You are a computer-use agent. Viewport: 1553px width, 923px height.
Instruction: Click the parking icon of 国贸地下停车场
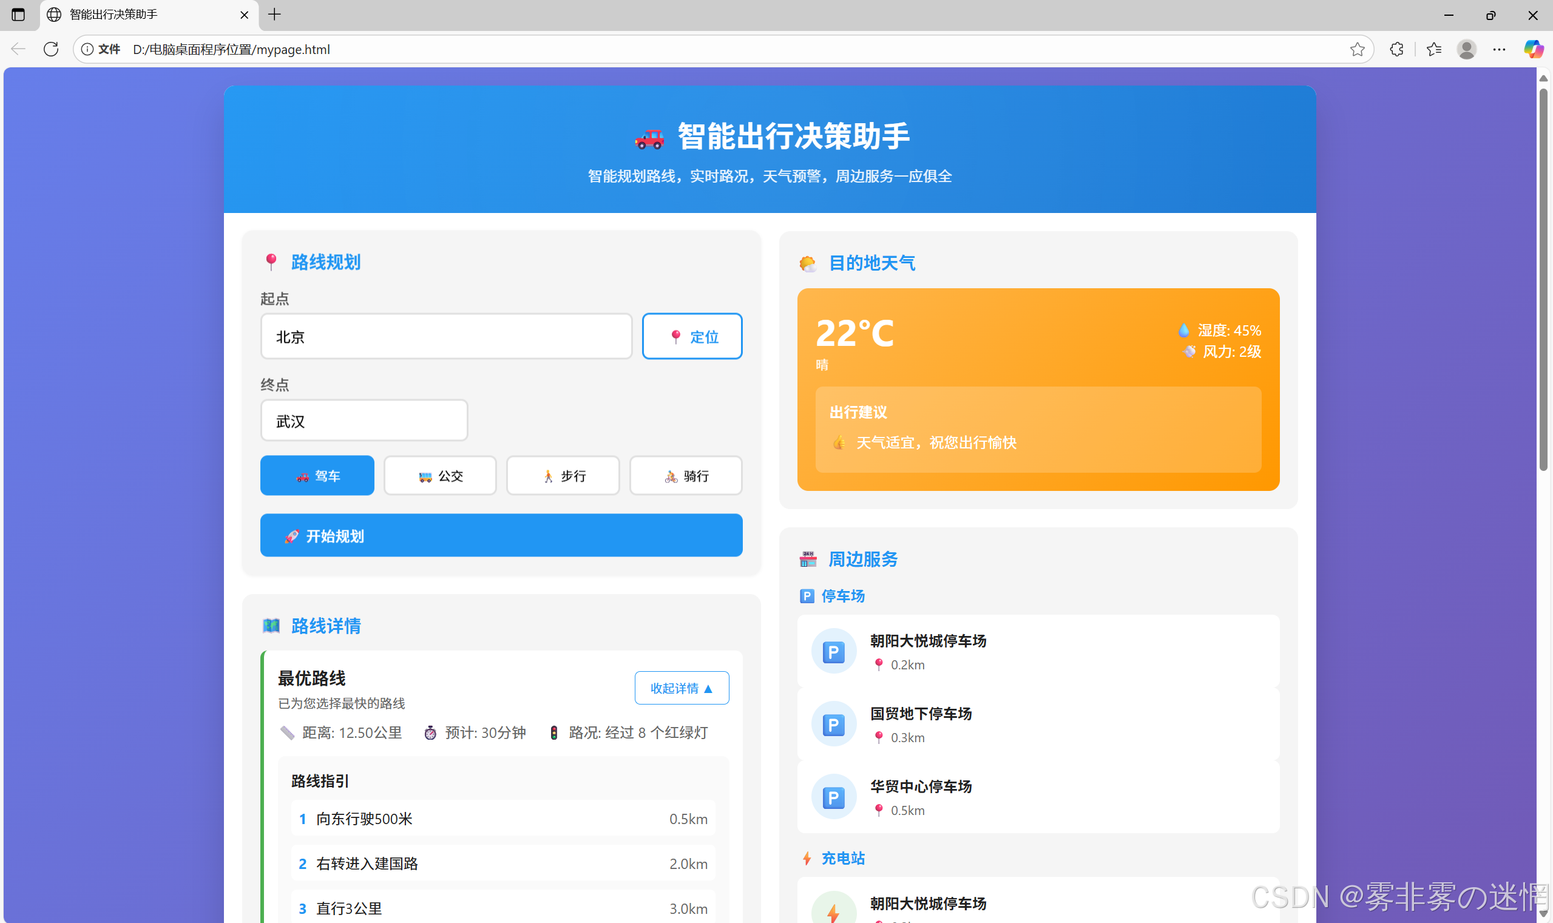click(x=833, y=725)
